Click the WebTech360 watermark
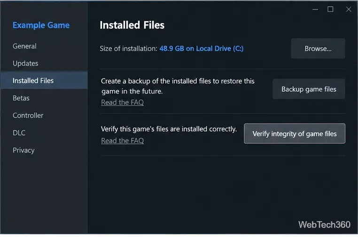The height and width of the screenshot is (237, 358). tap(324, 224)
